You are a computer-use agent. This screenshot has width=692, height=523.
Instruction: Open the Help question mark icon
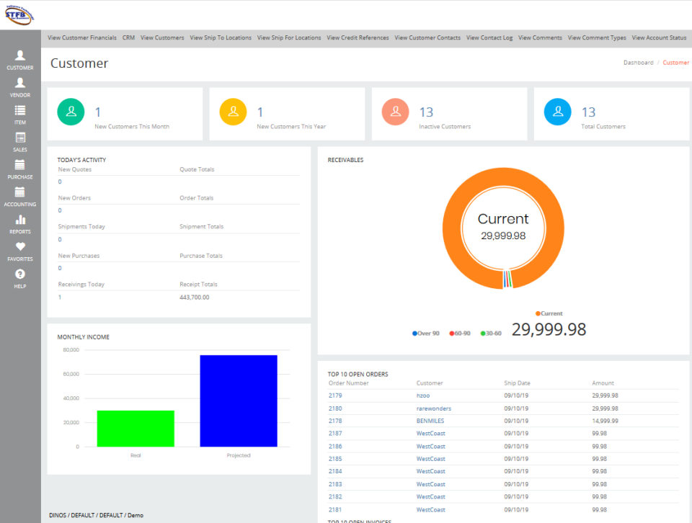[20, 274]
